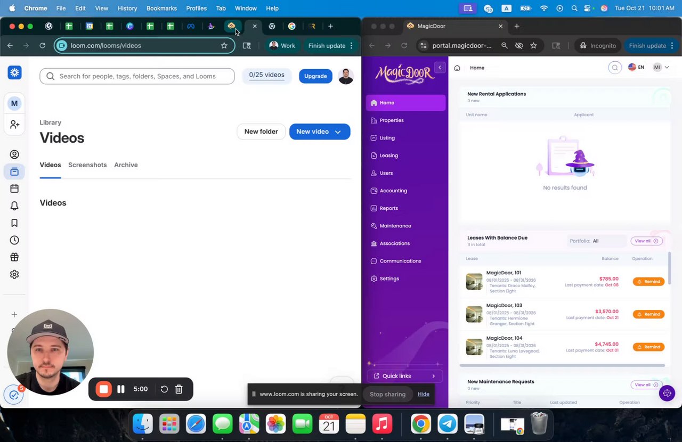Open the Work profile menu in Chrome
Image resolution: width=682 pixels, height=442 pixels.
pyautogui.click(x=282, y=46)
